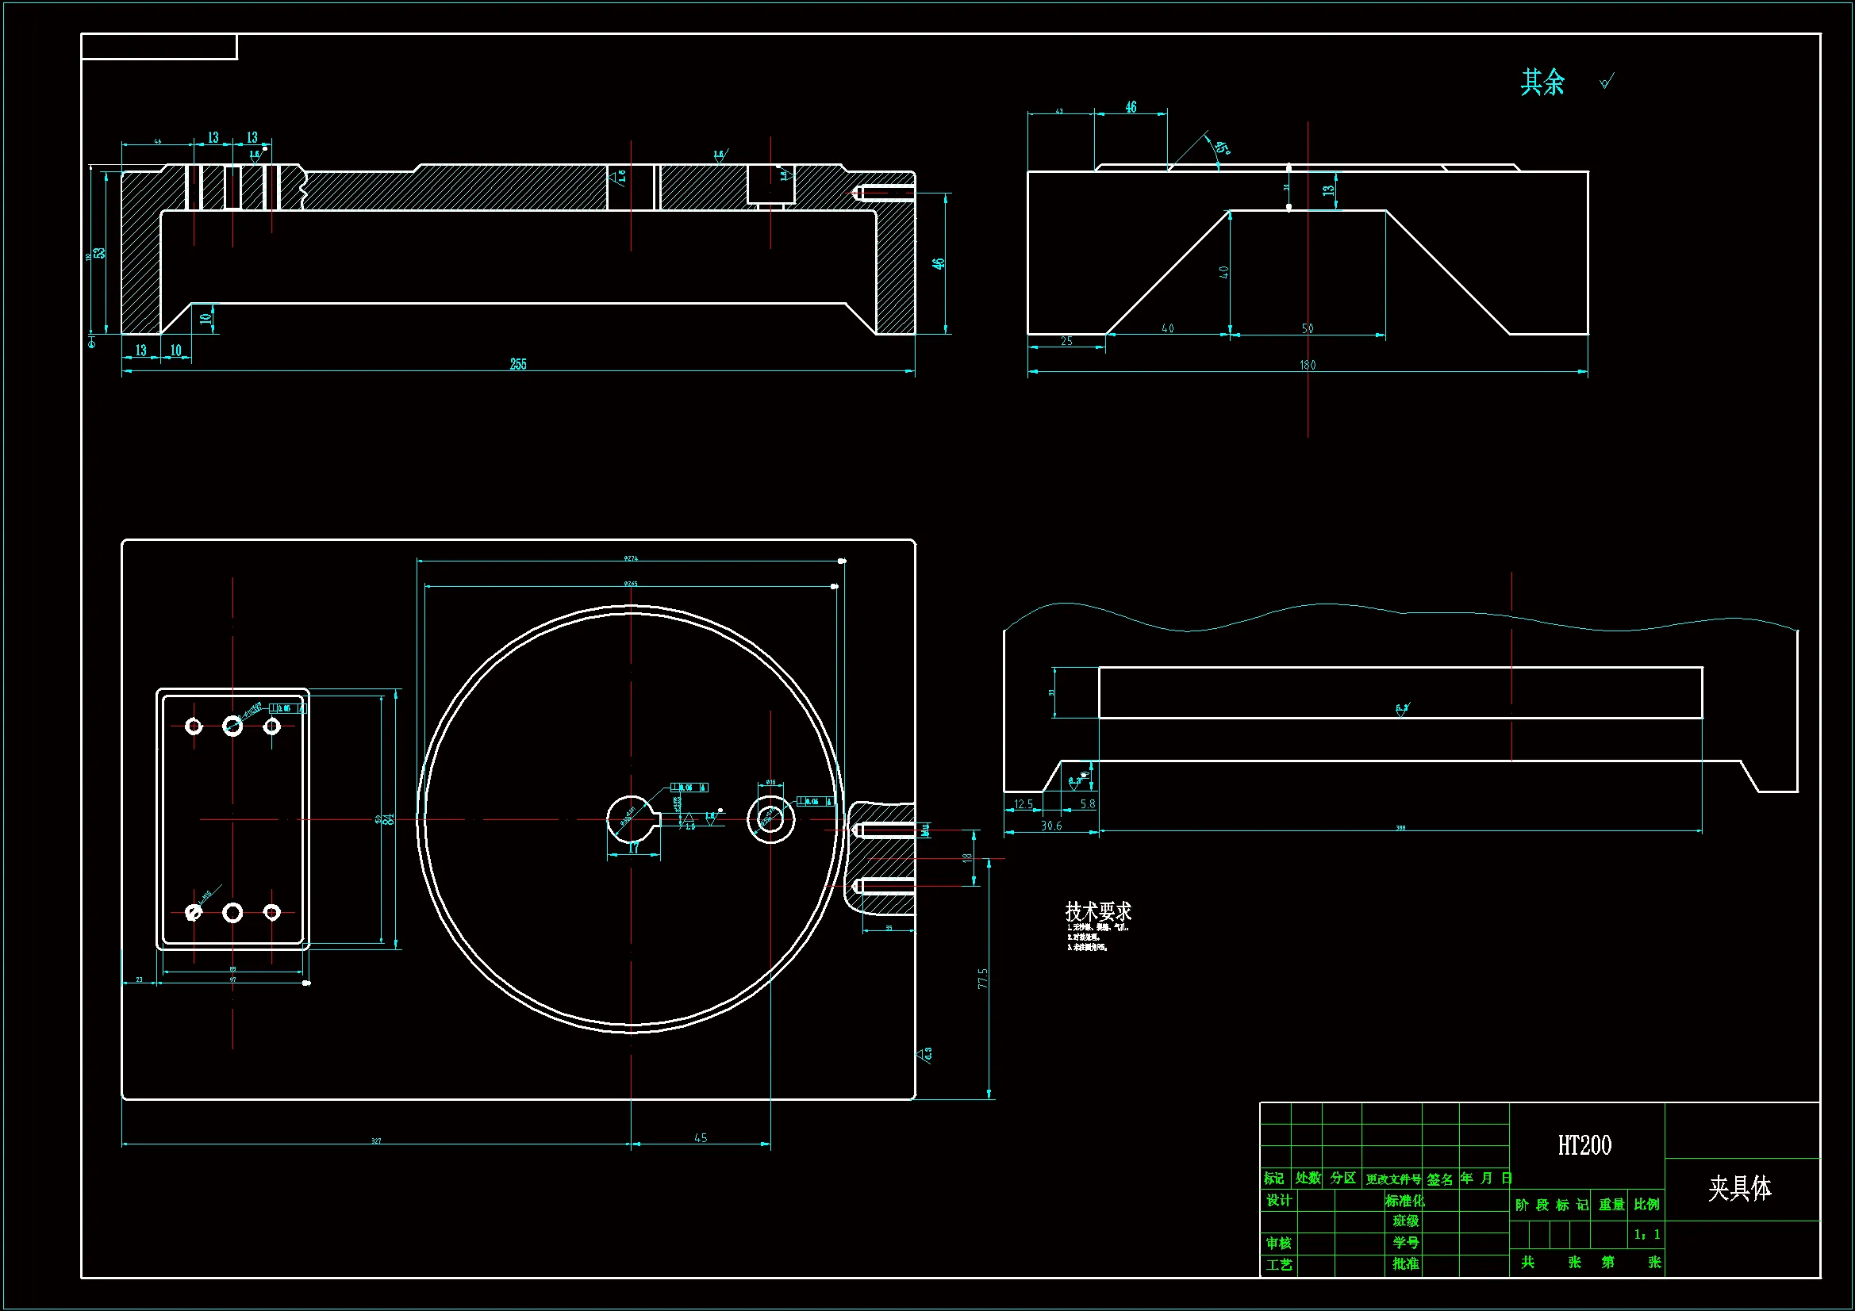Select the 30.6 dimension in detail view
Viewport: 1855px width, 1311px height.
(x=1050, y=826)
